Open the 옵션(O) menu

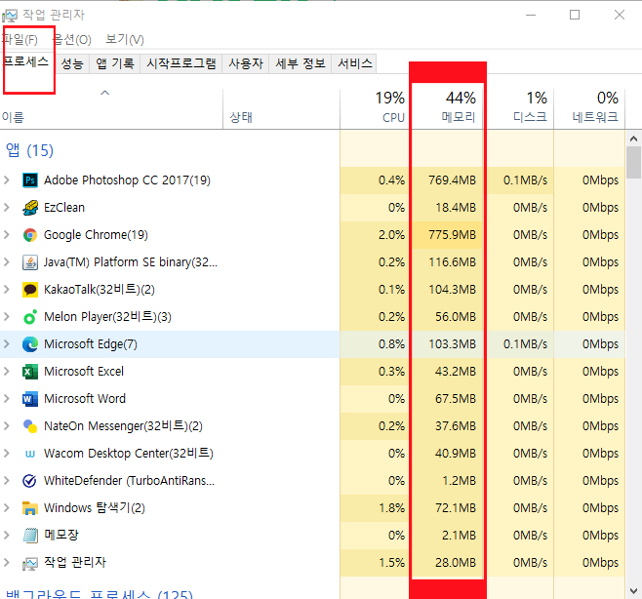72,40
